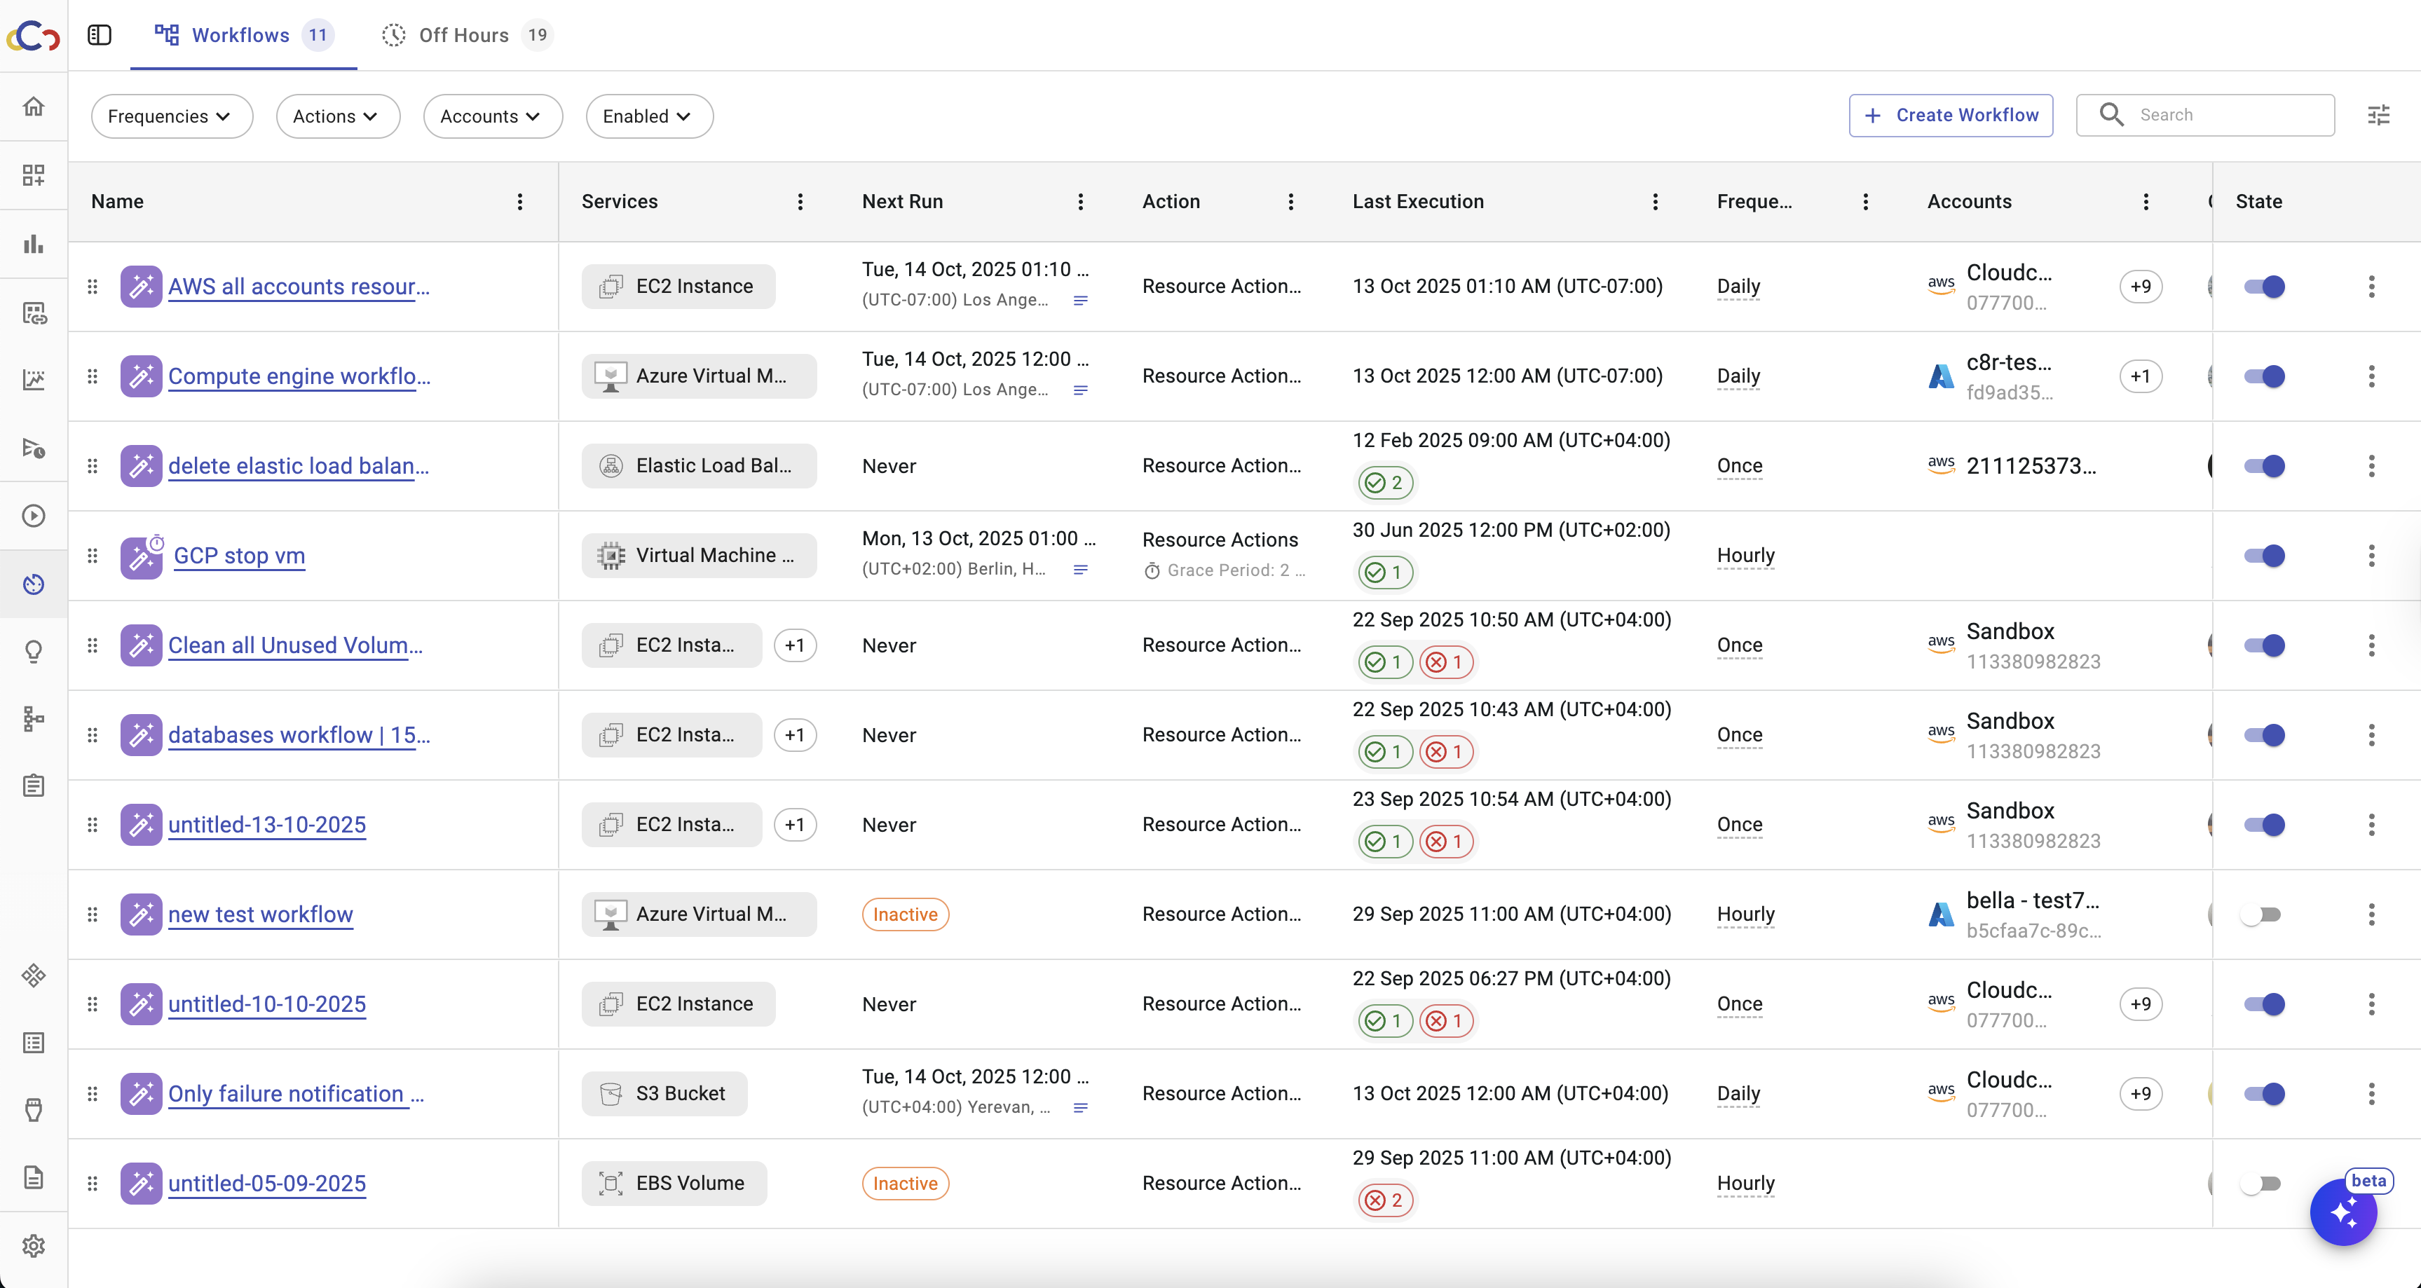
Task: Open the Enabled filter dropdown
Action: click(x=648, y=116)
